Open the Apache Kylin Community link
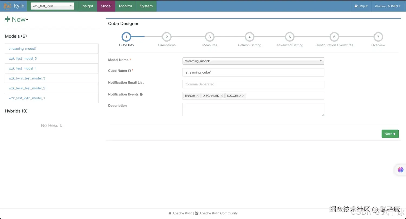The height and width of the screenshot is (219, 406). (x=216, y=213)
